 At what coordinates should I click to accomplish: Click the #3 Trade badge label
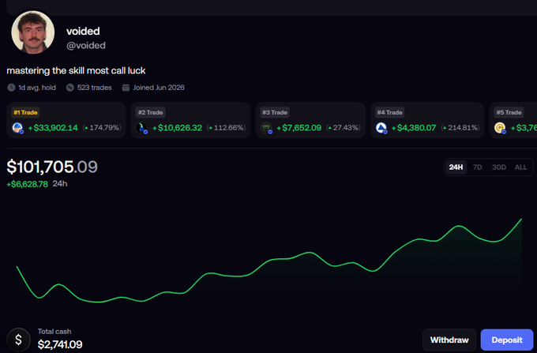click(275, 112)
